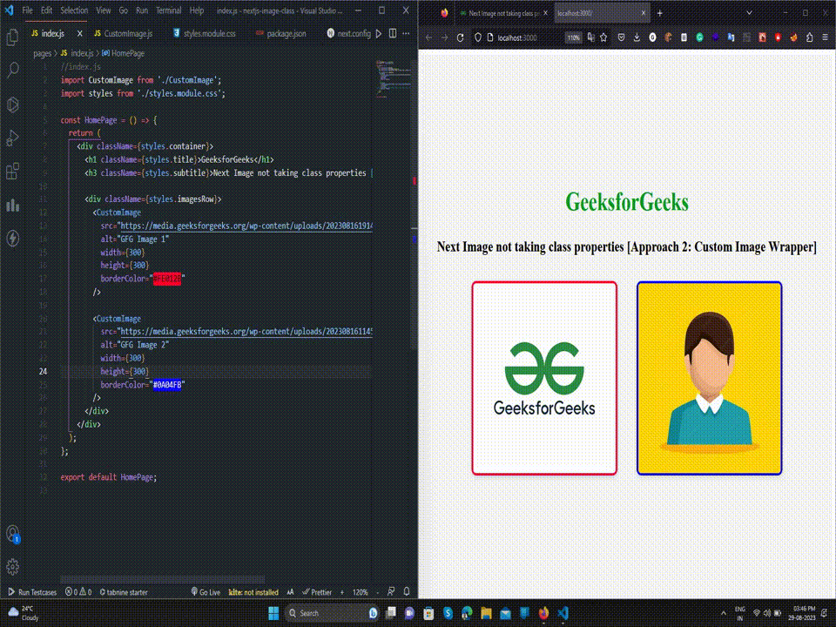The height and width of the screenshot is (627, 836).
Task: Click the blue #0A04FB color value in code
Action: 167,384
